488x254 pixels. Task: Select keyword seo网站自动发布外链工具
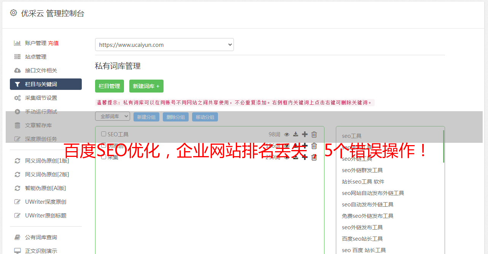tap(373, 193)
